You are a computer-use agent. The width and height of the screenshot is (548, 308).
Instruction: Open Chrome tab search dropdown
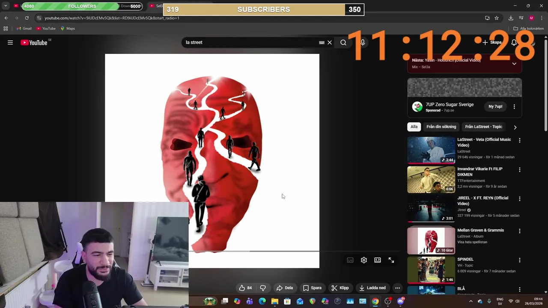tap(6, 6)
